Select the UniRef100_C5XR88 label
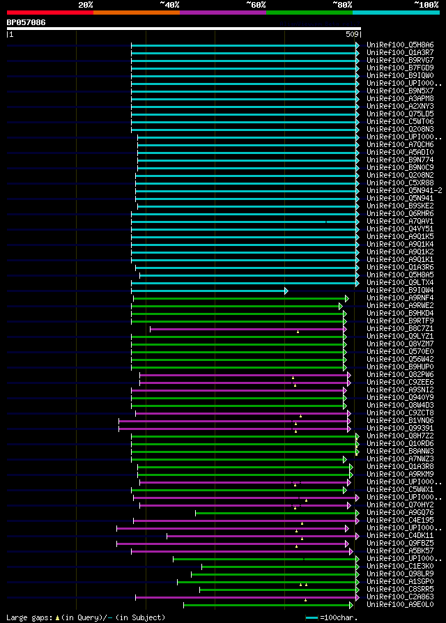 [400, 183]
